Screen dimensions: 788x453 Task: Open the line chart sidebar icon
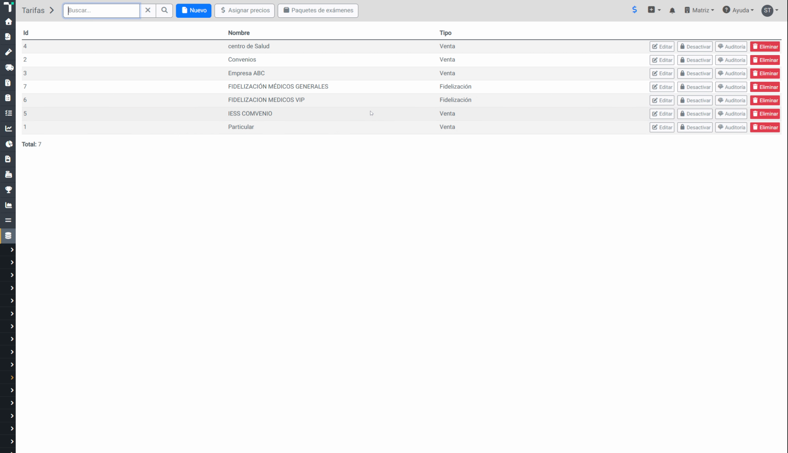pyautogui.click(x=8, y=129)
